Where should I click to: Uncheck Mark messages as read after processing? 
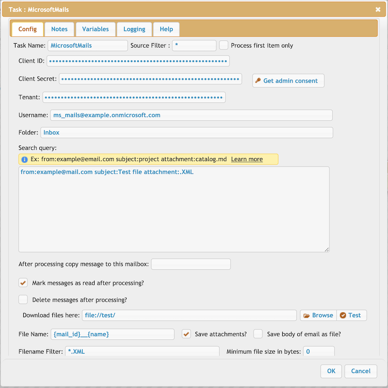point(23,283)
